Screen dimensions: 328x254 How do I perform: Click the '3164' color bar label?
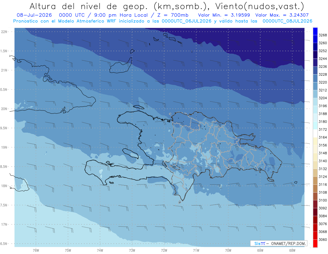pyautogui.click(x=323, y=137)
